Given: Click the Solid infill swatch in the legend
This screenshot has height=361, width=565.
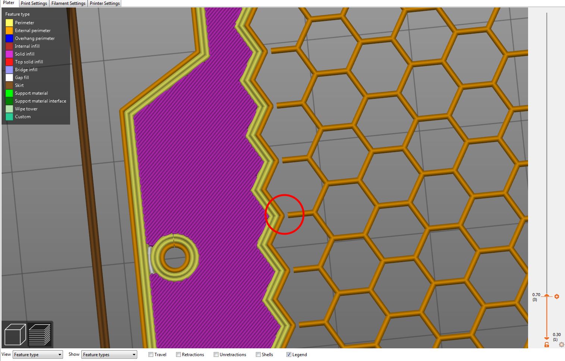Looking at the screenshot, I should [x=9, y=54].
